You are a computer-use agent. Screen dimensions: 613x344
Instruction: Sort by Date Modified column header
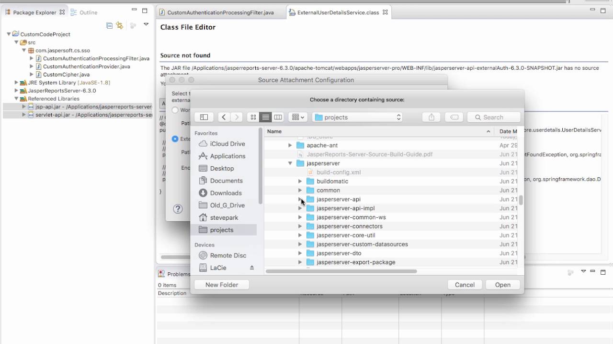coord(508,131)
